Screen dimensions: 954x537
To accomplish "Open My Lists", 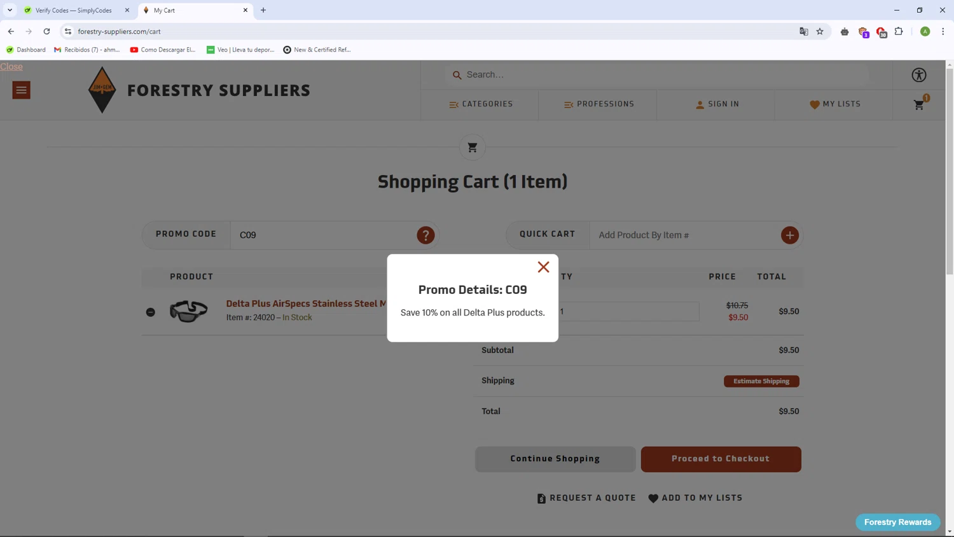I will tap(835, 104).
